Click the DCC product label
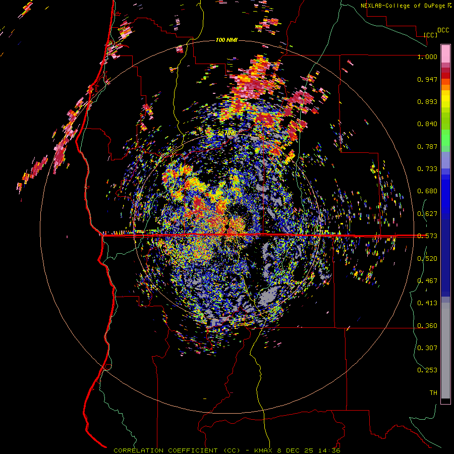The width and height of the screenshot is (454, 454). click(x=443, y=30)
